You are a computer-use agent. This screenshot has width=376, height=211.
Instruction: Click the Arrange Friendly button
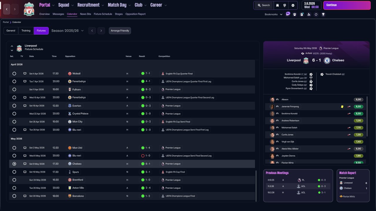tap(120, 31)
